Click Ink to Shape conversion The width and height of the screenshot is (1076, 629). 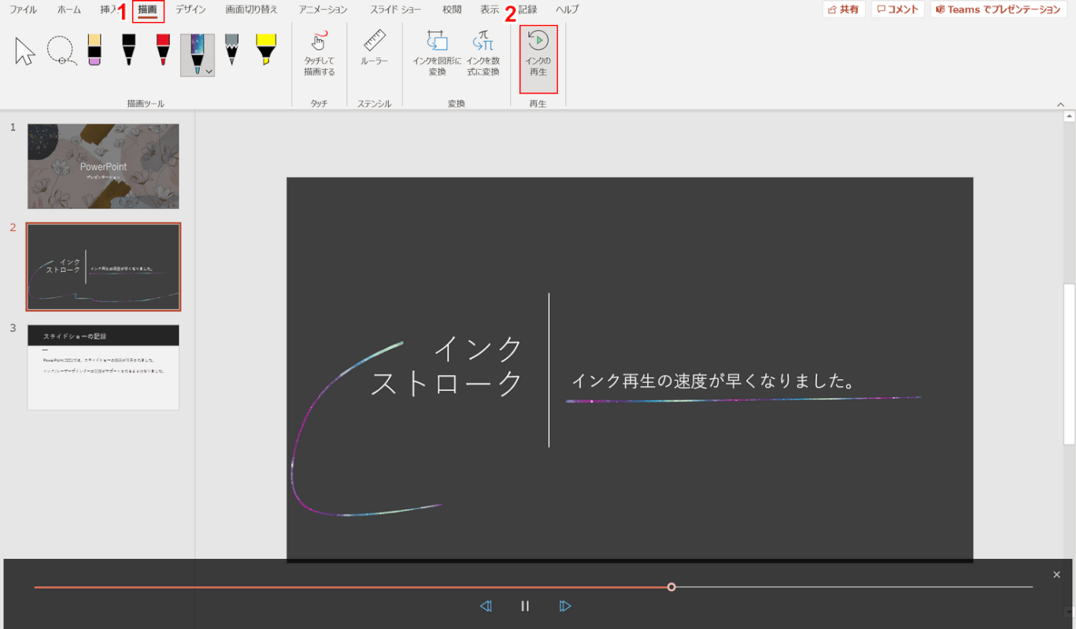(437, 53)
